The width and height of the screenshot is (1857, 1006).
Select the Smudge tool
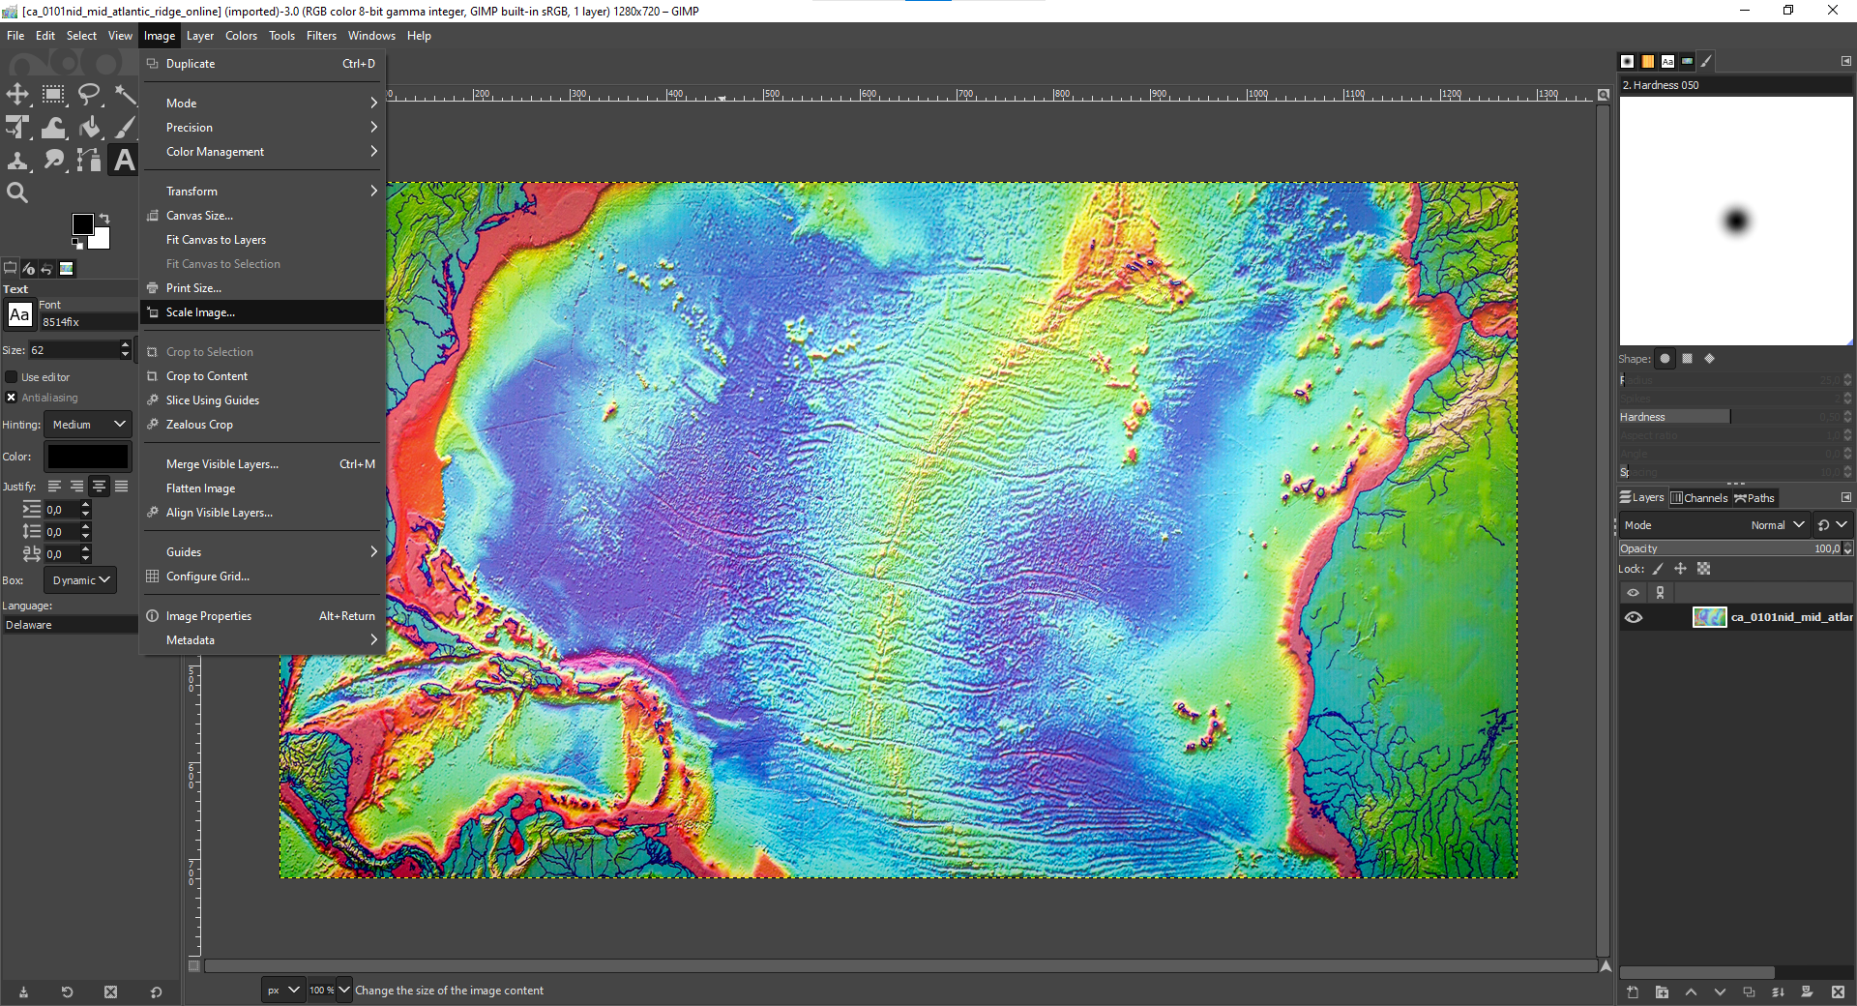(x=53, y=160)
